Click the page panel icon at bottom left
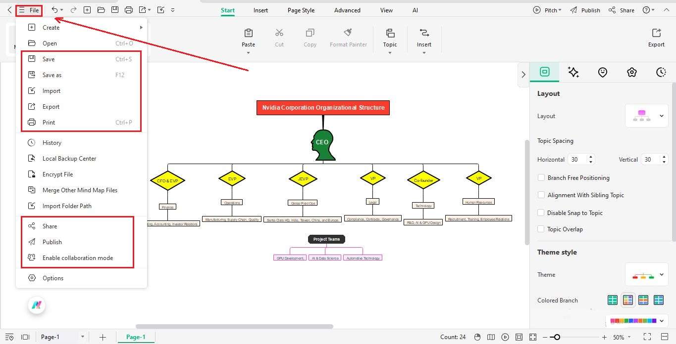Screen dimensions: 676x344 (25, 337)
